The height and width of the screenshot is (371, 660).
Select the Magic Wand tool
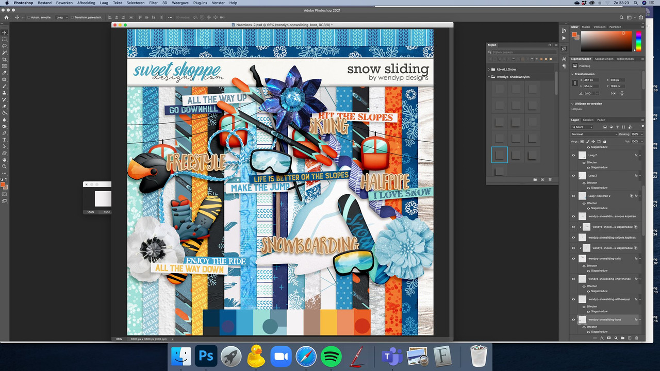coord(5,53)
